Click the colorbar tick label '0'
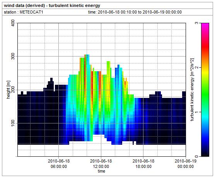This screenshot has height=178, width=215. (x=196, y=156)
